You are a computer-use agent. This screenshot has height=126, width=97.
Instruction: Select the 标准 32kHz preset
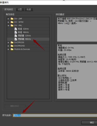point(23,29)
